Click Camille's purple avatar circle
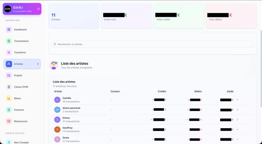 pos(57,100)
